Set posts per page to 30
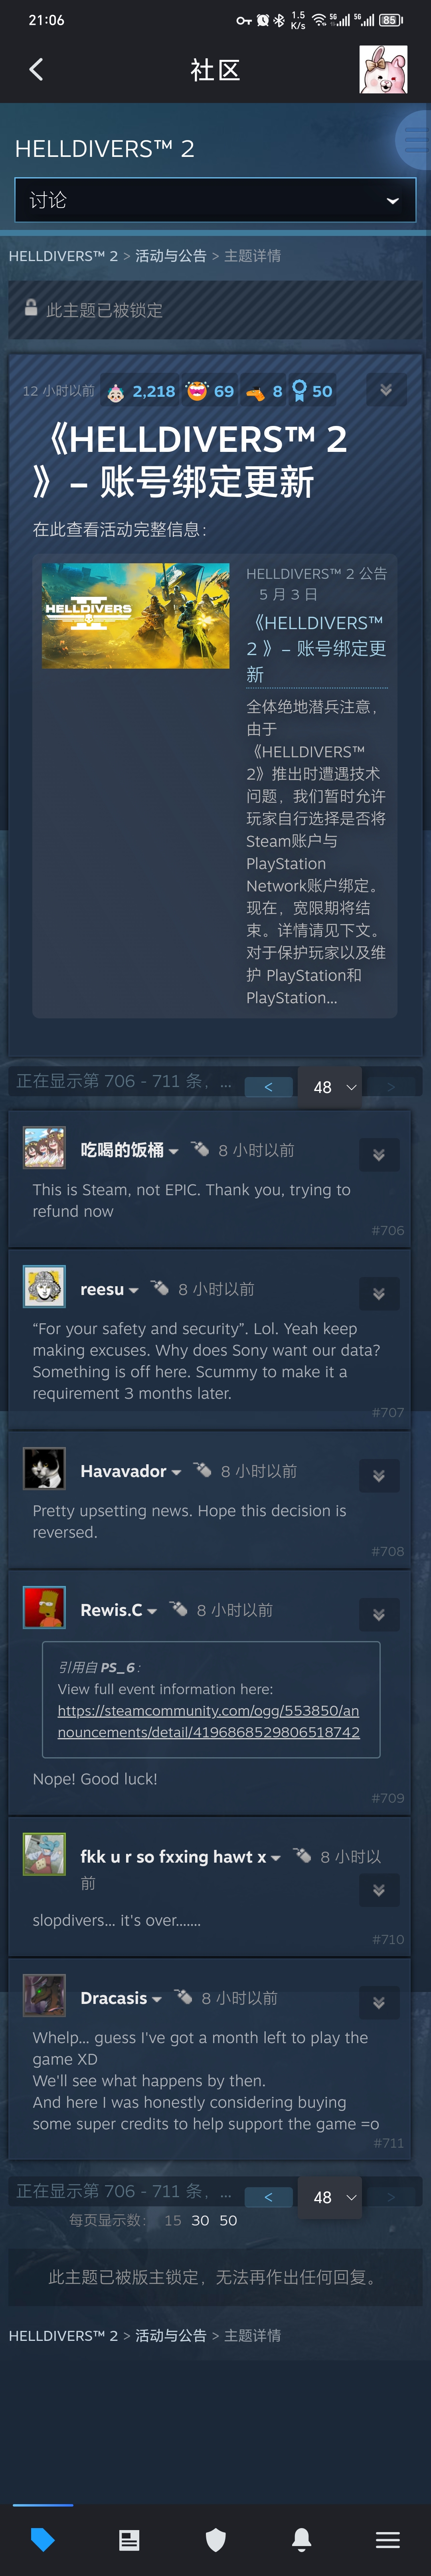The image size is (431, 2576). pos(200,2220)
